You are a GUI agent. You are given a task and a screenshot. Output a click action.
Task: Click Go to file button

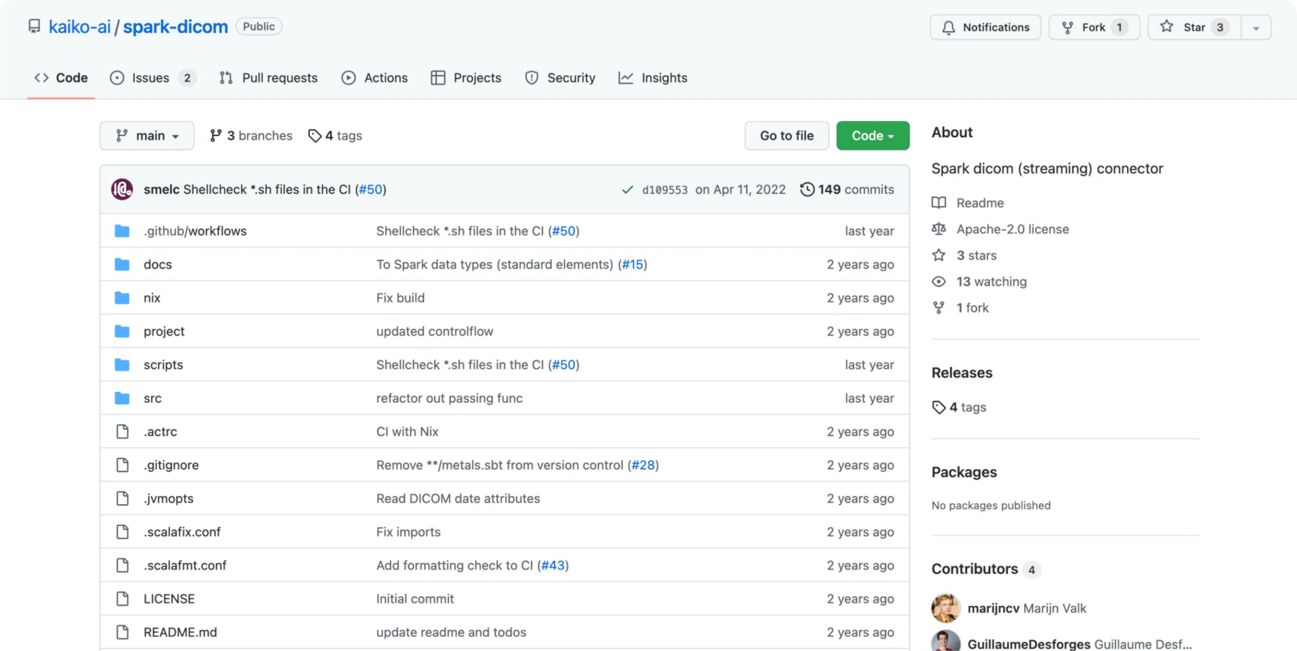(785, 135)
